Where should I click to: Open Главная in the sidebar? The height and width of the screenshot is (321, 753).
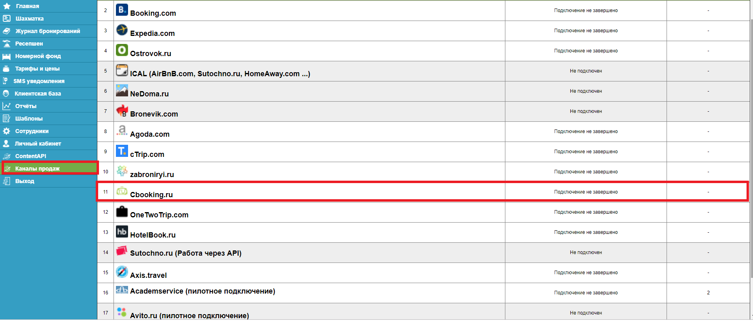pyautogui.click(x=27, y=6)
